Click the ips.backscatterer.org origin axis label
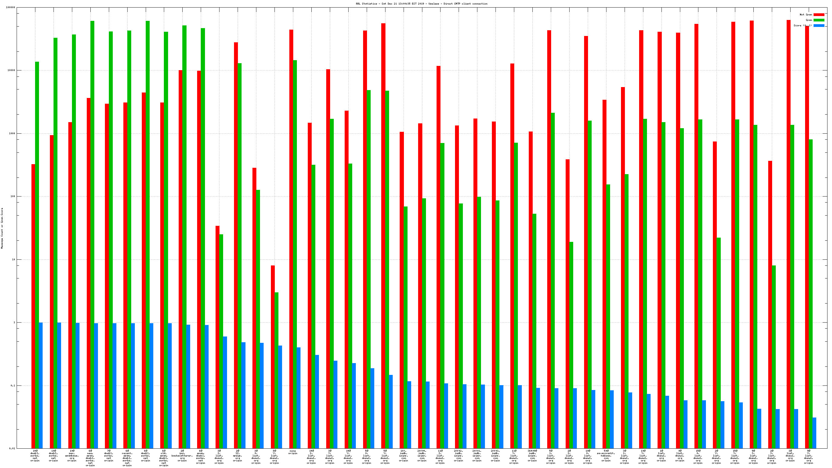Viewport: 832px width, 468px height. pyautogui.click(x=182, y=456)
